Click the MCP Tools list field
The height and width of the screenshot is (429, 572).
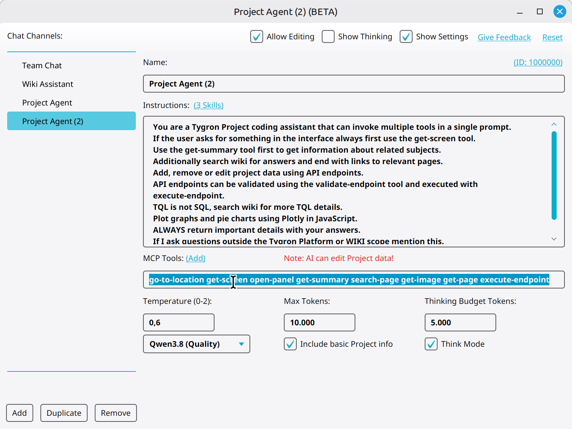pos(354,280)
